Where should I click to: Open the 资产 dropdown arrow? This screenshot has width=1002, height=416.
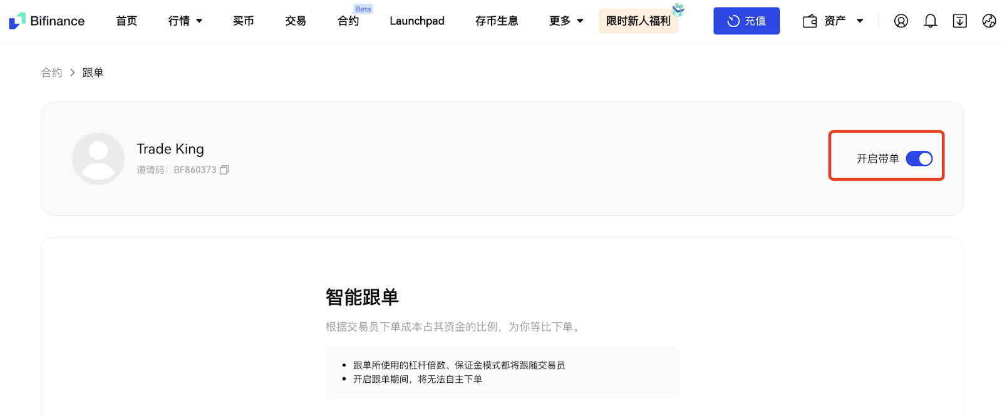(x=860, y=21)
